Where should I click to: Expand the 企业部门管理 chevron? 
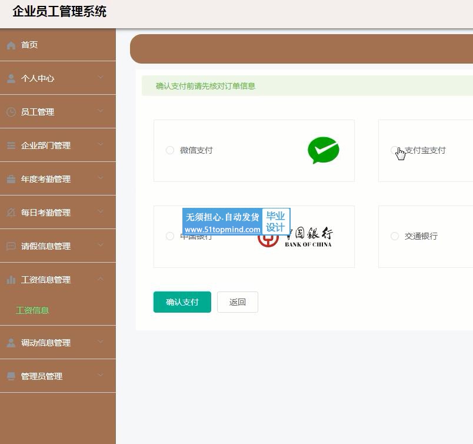(101, 145)
